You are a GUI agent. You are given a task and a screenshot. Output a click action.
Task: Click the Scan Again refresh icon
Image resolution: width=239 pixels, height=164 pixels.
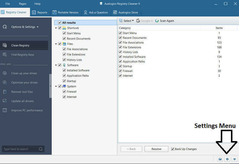157,21
